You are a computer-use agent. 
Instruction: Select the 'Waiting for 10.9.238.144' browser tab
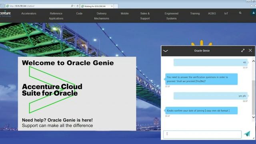tap(97, 6)
